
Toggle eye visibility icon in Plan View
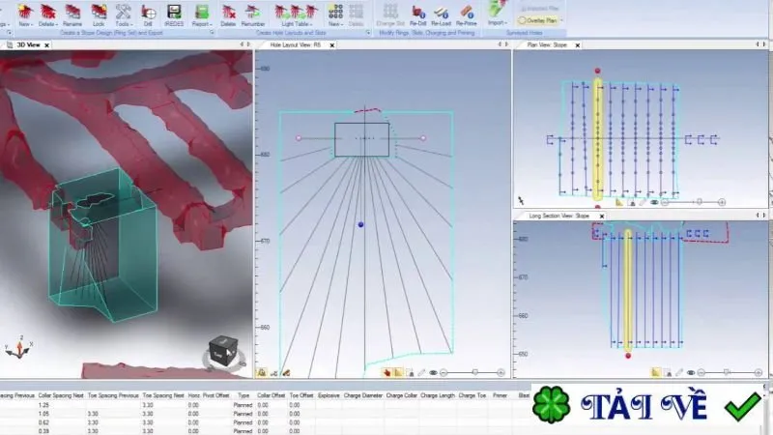click(654, 202)
